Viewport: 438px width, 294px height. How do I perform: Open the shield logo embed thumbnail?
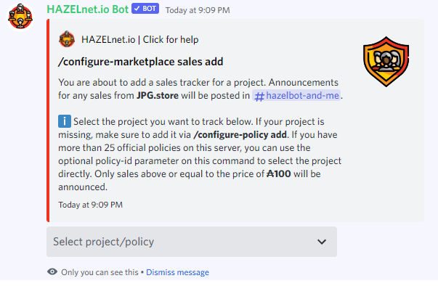point(391,62)
